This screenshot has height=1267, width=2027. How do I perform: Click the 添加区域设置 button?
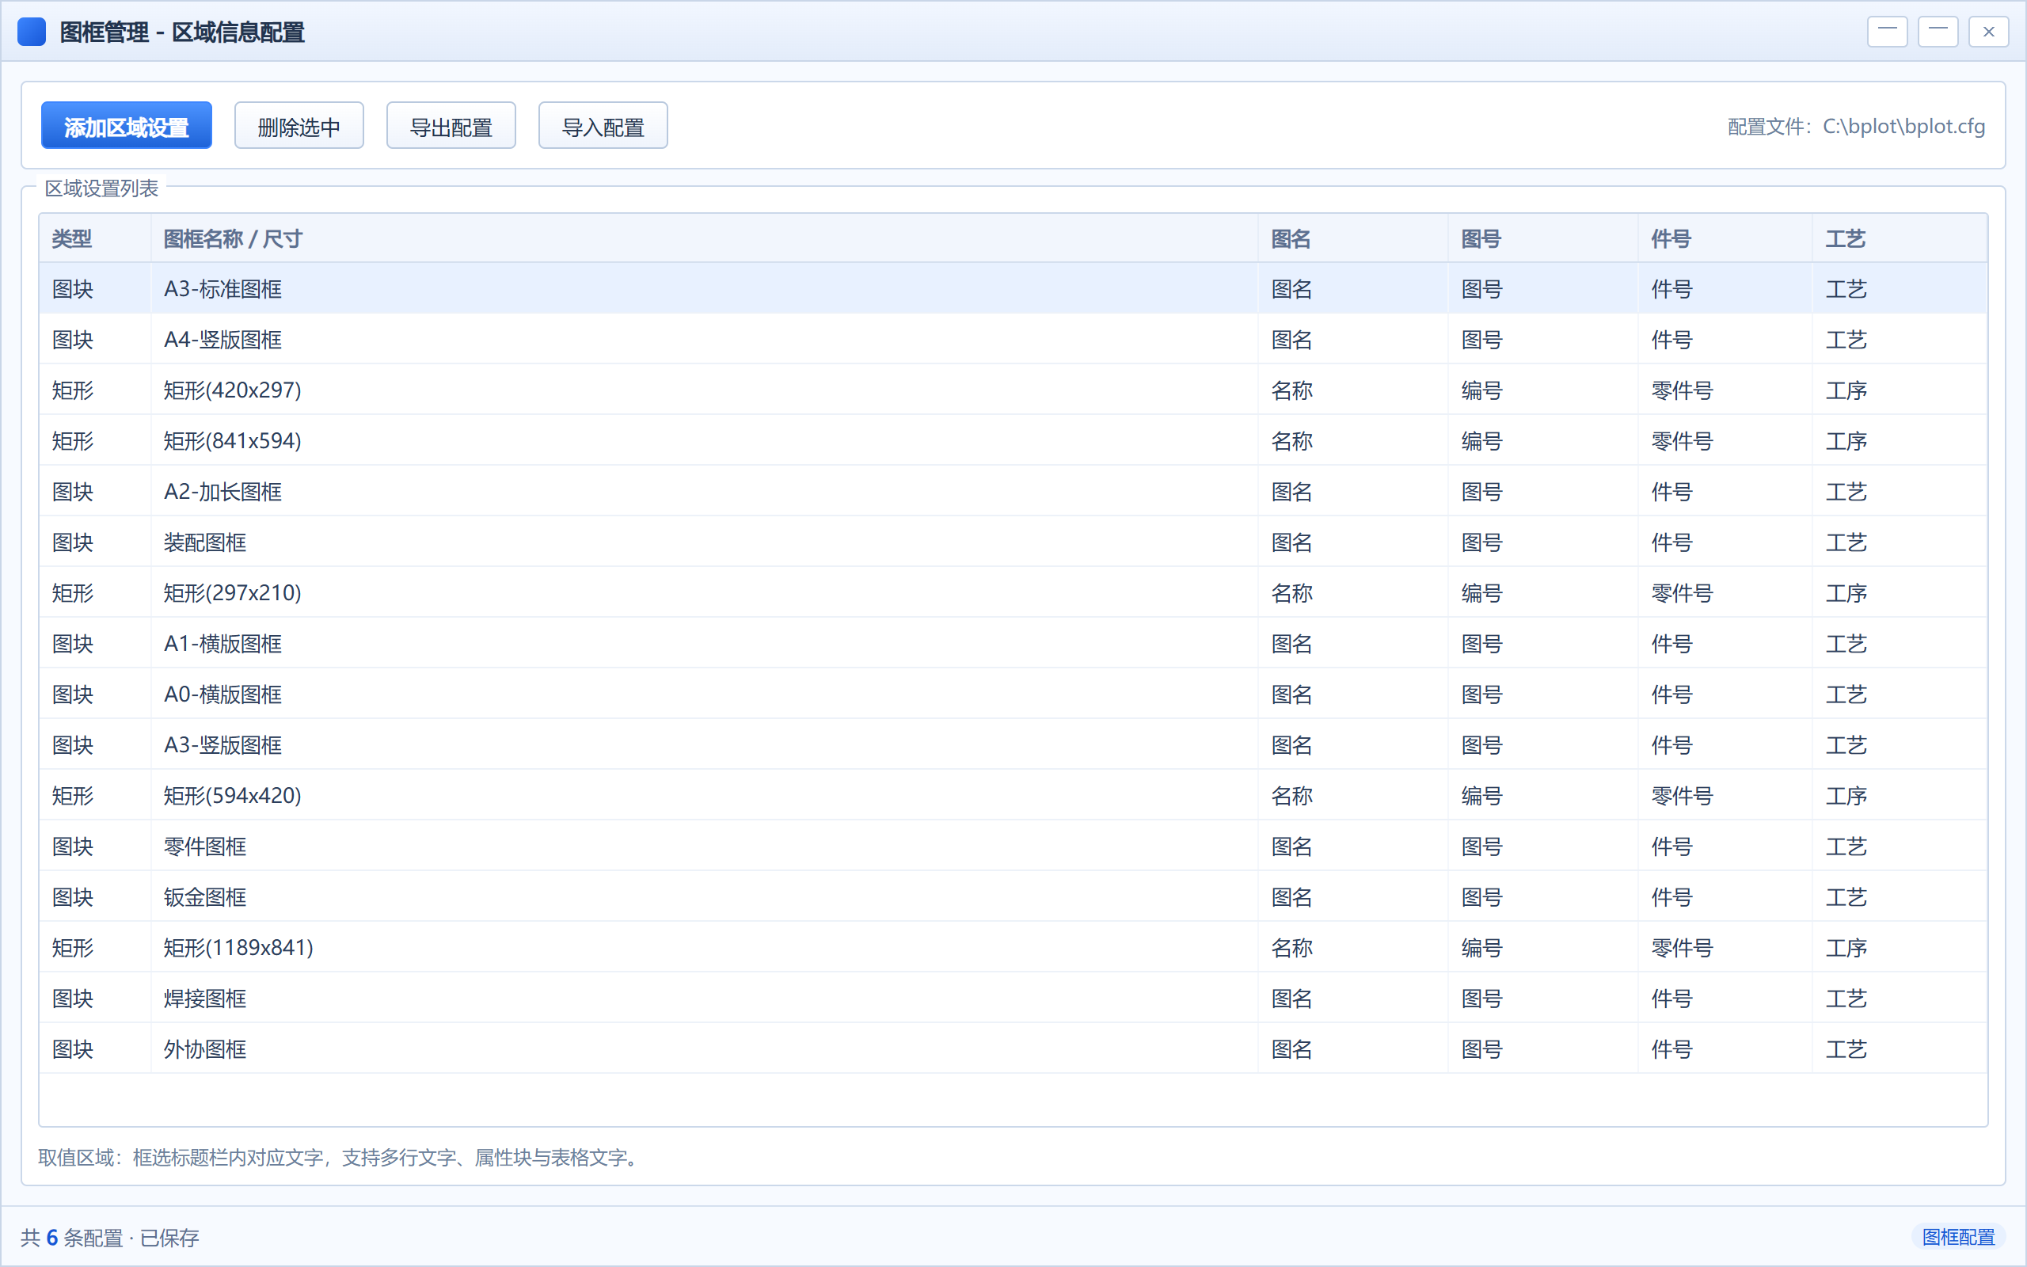(127, 126)
